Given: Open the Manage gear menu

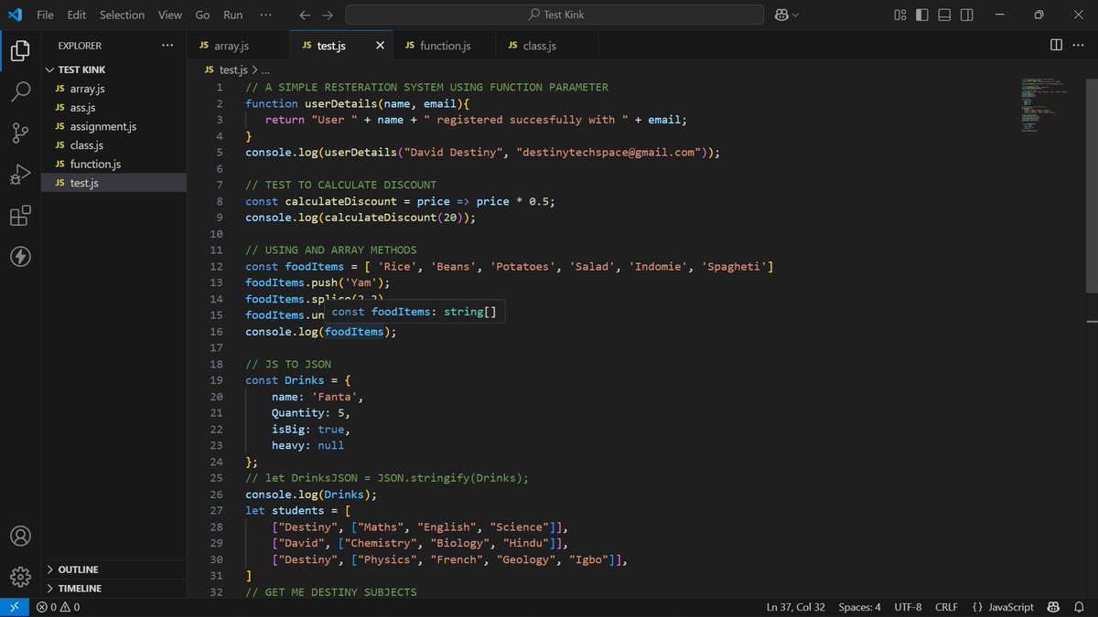Looking at the screenshot, I should (20, 577).
